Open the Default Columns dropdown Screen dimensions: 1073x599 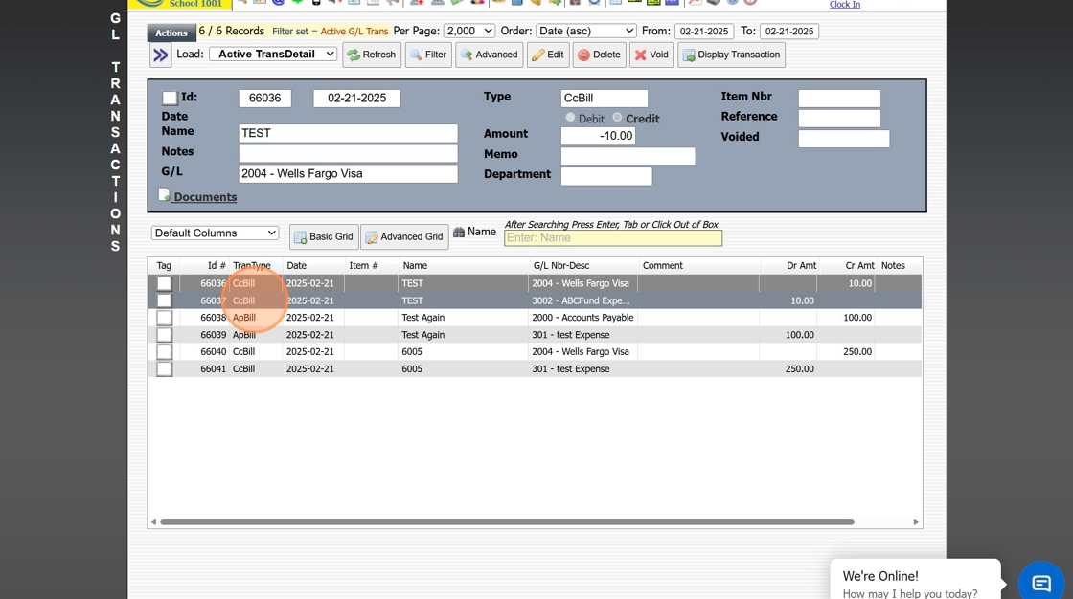tap(215, 233)
